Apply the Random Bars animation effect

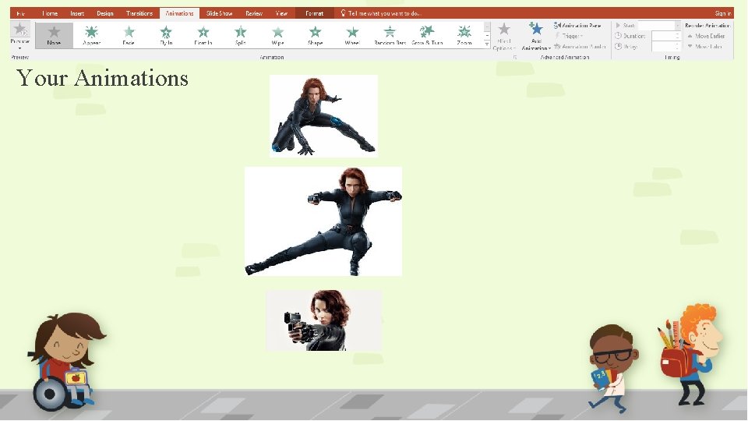click(x=390, y=35)
